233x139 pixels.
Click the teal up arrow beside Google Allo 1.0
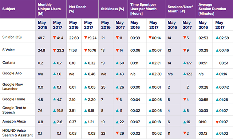55,74
